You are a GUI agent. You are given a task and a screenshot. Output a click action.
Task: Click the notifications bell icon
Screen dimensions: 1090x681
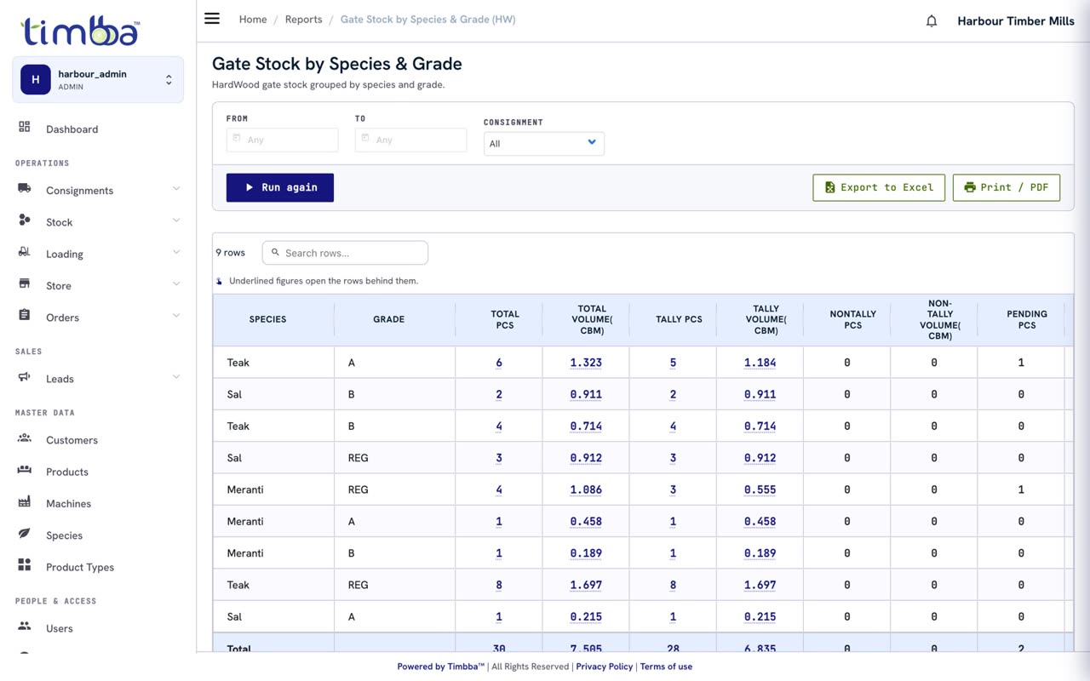point(932,20)
